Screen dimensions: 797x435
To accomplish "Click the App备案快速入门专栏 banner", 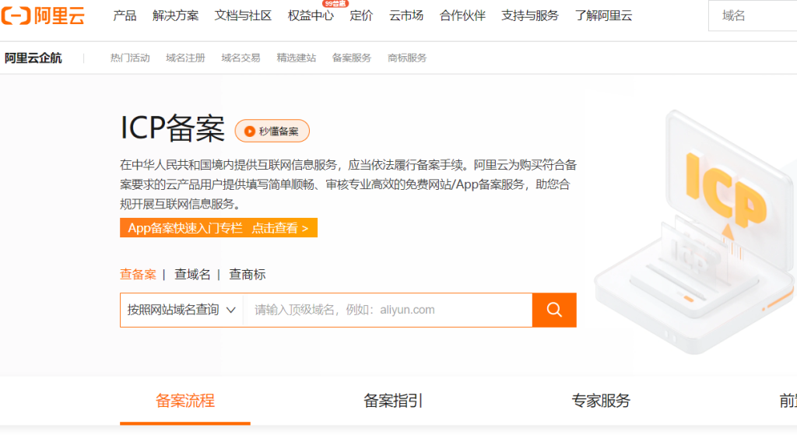I will (x=219, y=228).
